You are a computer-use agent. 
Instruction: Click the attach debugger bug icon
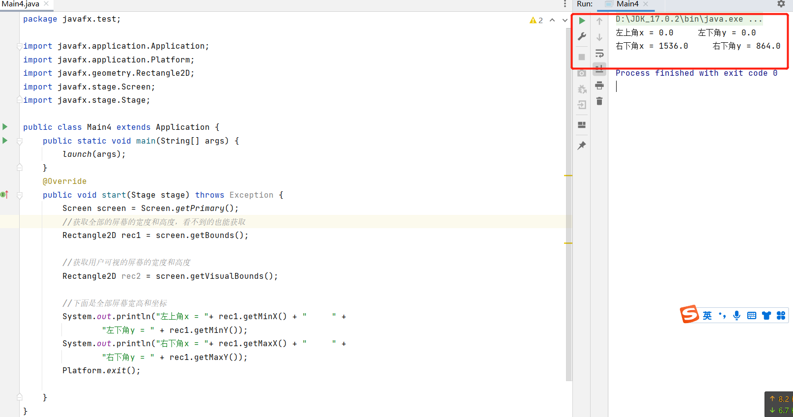(x=582, y=89)
